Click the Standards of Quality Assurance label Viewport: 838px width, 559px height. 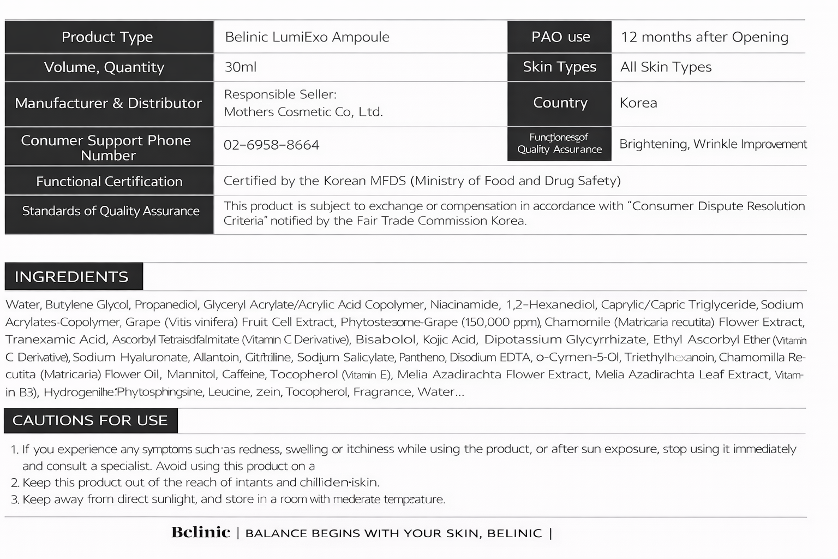[111, 211]
